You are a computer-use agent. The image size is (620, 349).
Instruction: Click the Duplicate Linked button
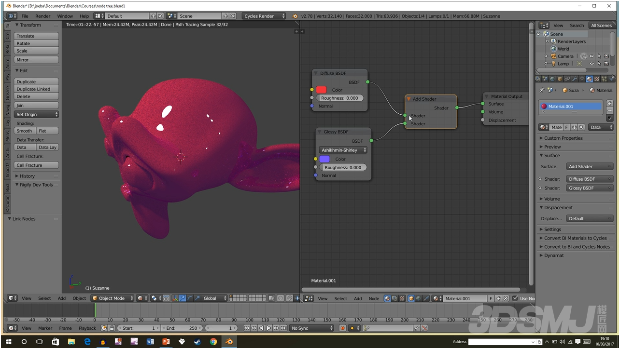click(x=37, y=89)
